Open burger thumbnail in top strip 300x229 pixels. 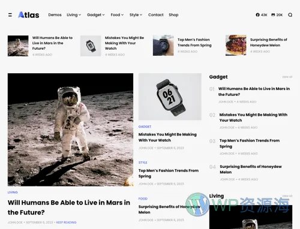tap(236, 45)
